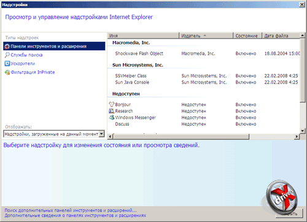Click the Windows Messenger icon

click(111, 118)
